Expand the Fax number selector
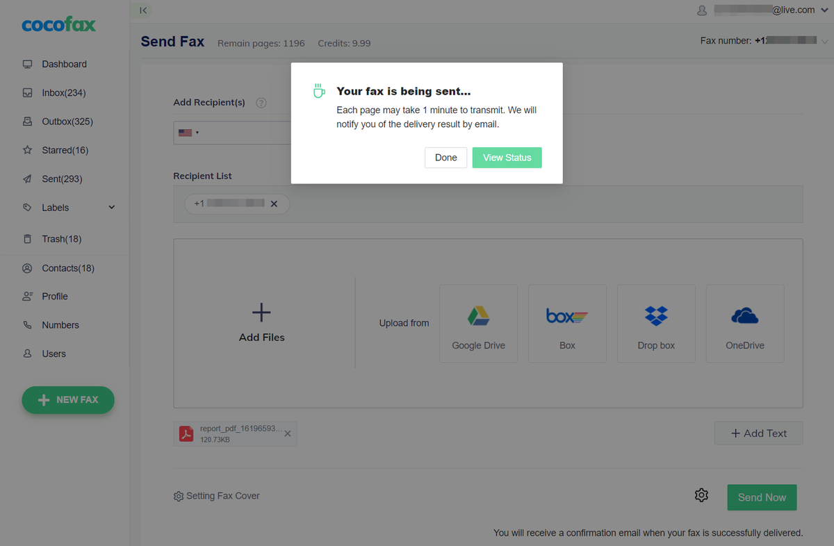This screenshot has height=546, width=834. coord(825,41)
